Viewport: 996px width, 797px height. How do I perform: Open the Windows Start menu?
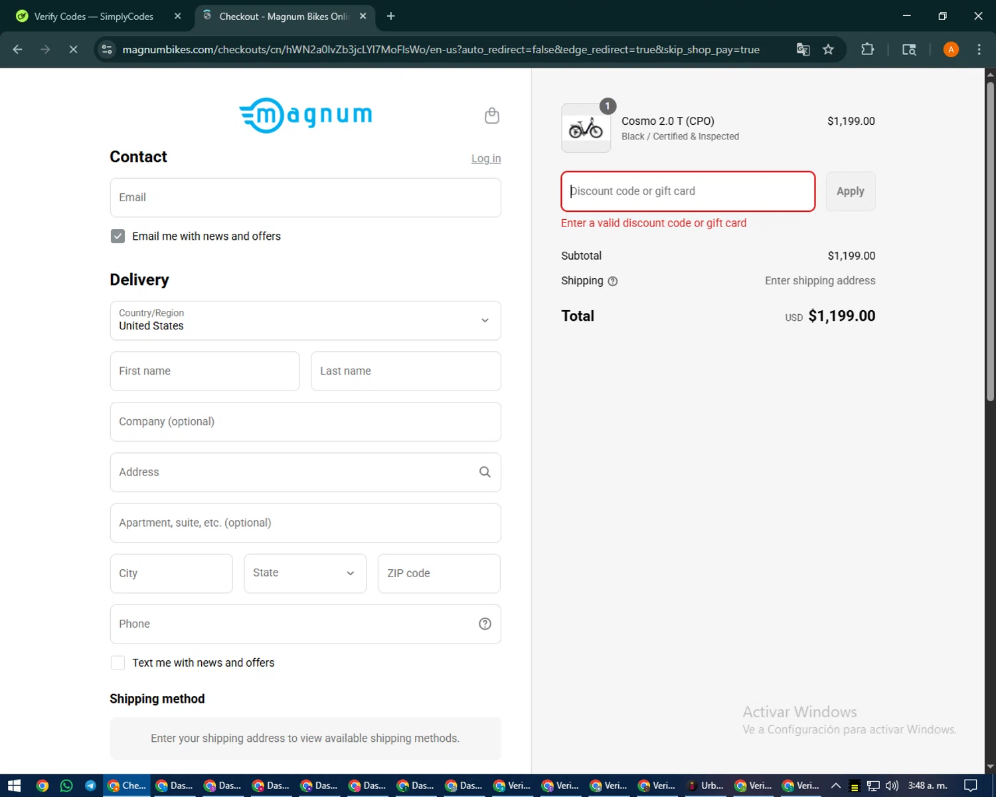(x=15, y=786)
